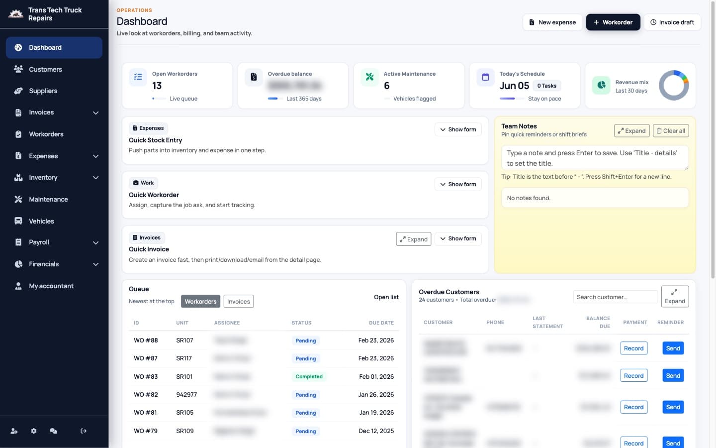Create a new Workorder from header button
716x448 pixels.
613,22
